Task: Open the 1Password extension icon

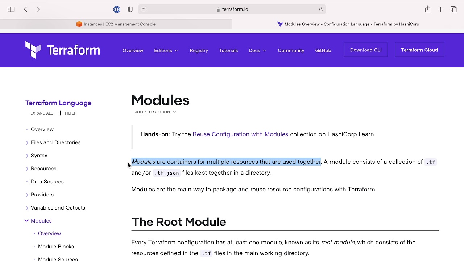Action: pyautogui.click(x=117, y=9)
